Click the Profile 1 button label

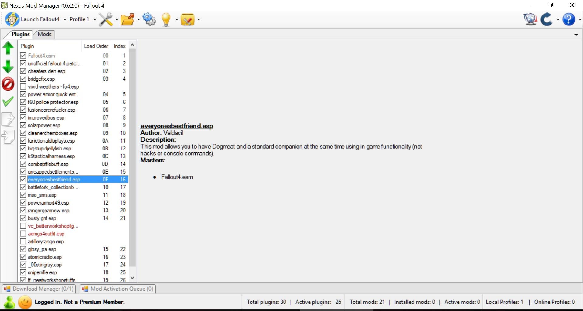pos(79,19)
